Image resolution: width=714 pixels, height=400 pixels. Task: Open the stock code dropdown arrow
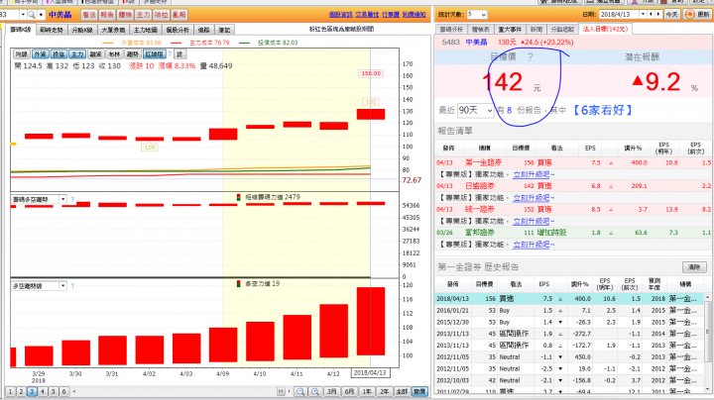click(x=23, y=15)
